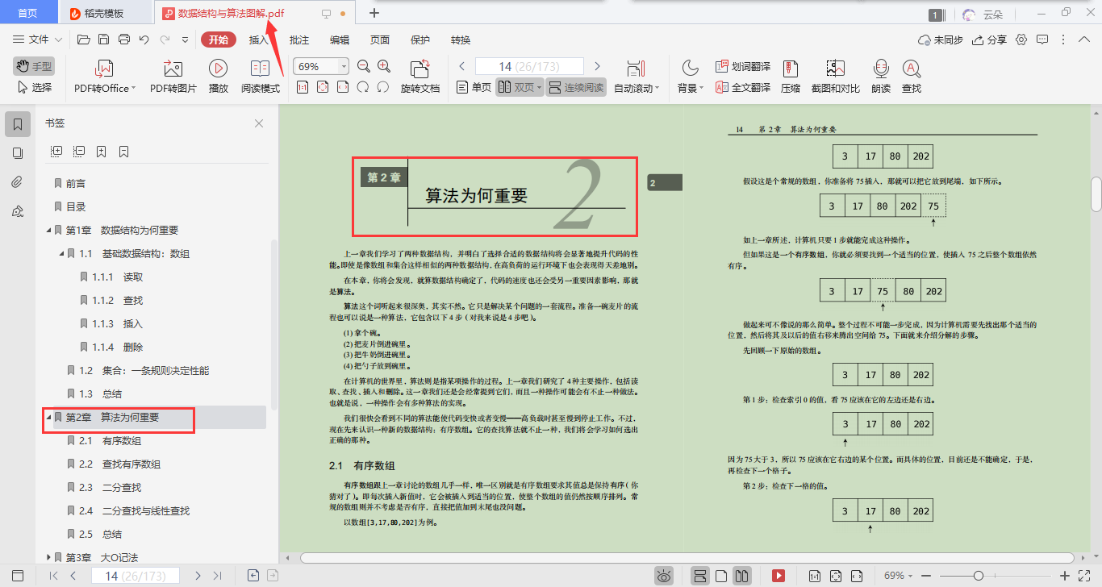1102x587 pixels.
Task: Jump to last page in status bar
Action: (x=217, y=576)
